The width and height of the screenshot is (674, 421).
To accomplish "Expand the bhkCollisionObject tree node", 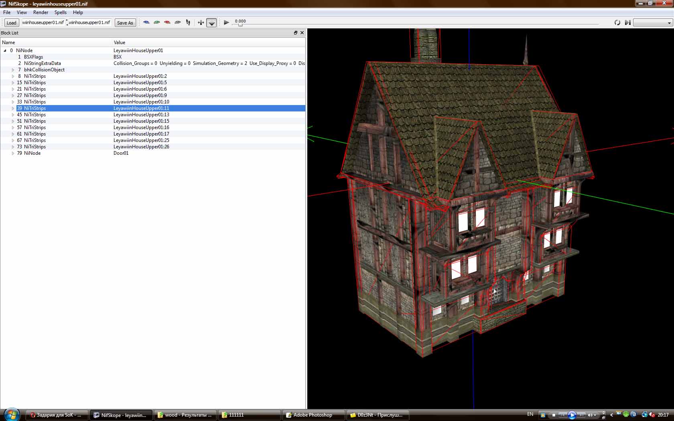I will tap(13, 70).
